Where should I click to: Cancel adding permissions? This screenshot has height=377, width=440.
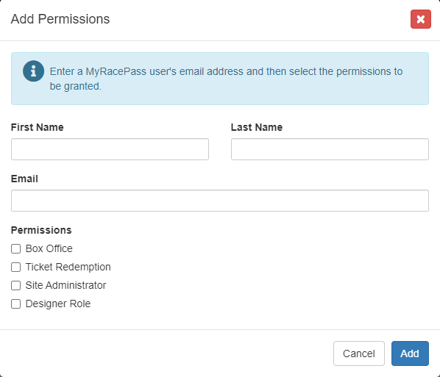pyautogui.click(x=358, y=353)
